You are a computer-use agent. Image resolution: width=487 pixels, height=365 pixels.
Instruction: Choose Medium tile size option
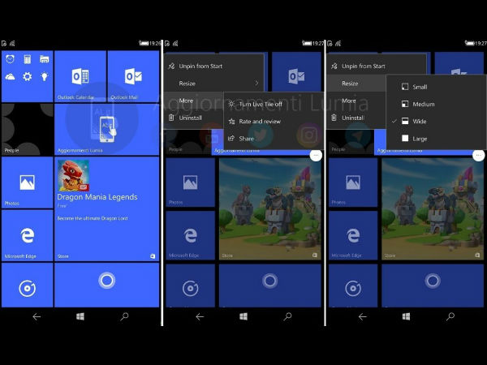436,104
